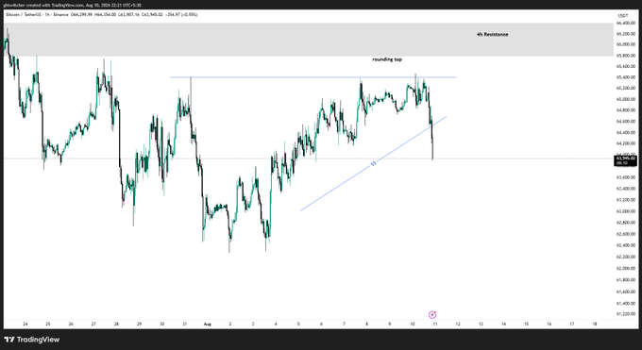
Task: Click the open value O64,299.99 in legend
Action: pyautogui.click(x=81, y=15)
